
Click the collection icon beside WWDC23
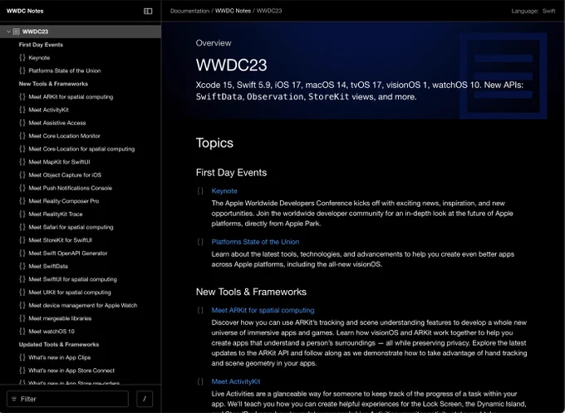(17, 32)
